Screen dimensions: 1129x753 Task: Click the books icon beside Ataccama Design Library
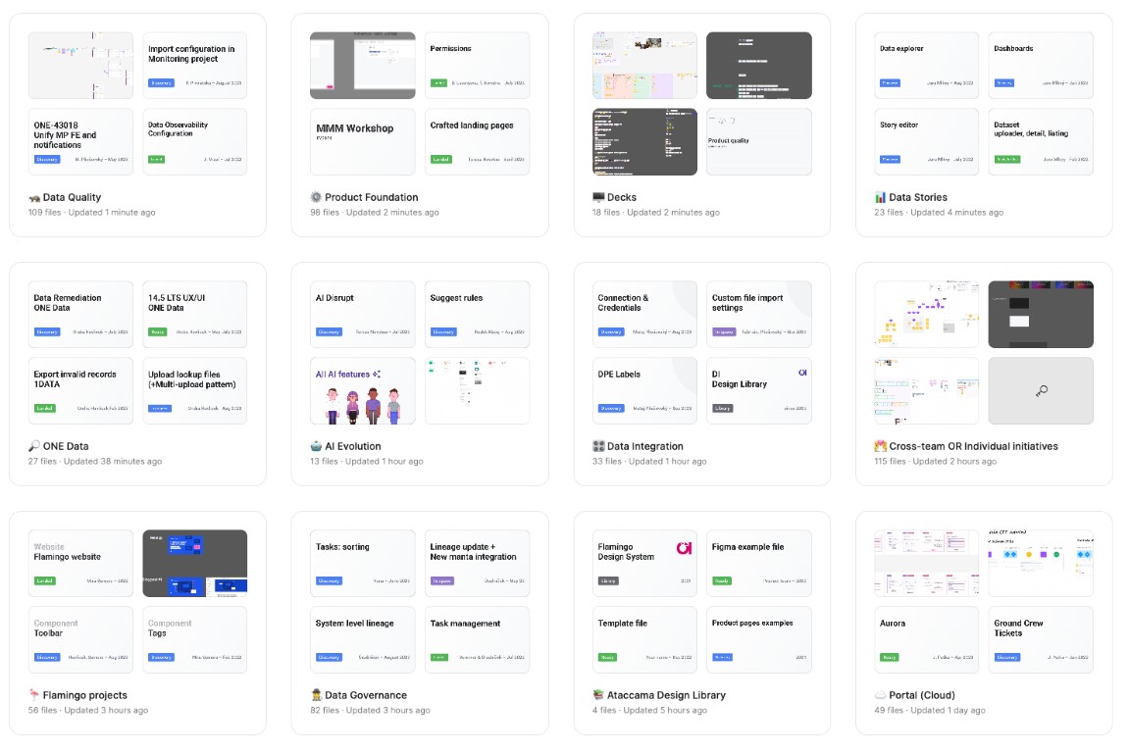[x=597, y=695]
